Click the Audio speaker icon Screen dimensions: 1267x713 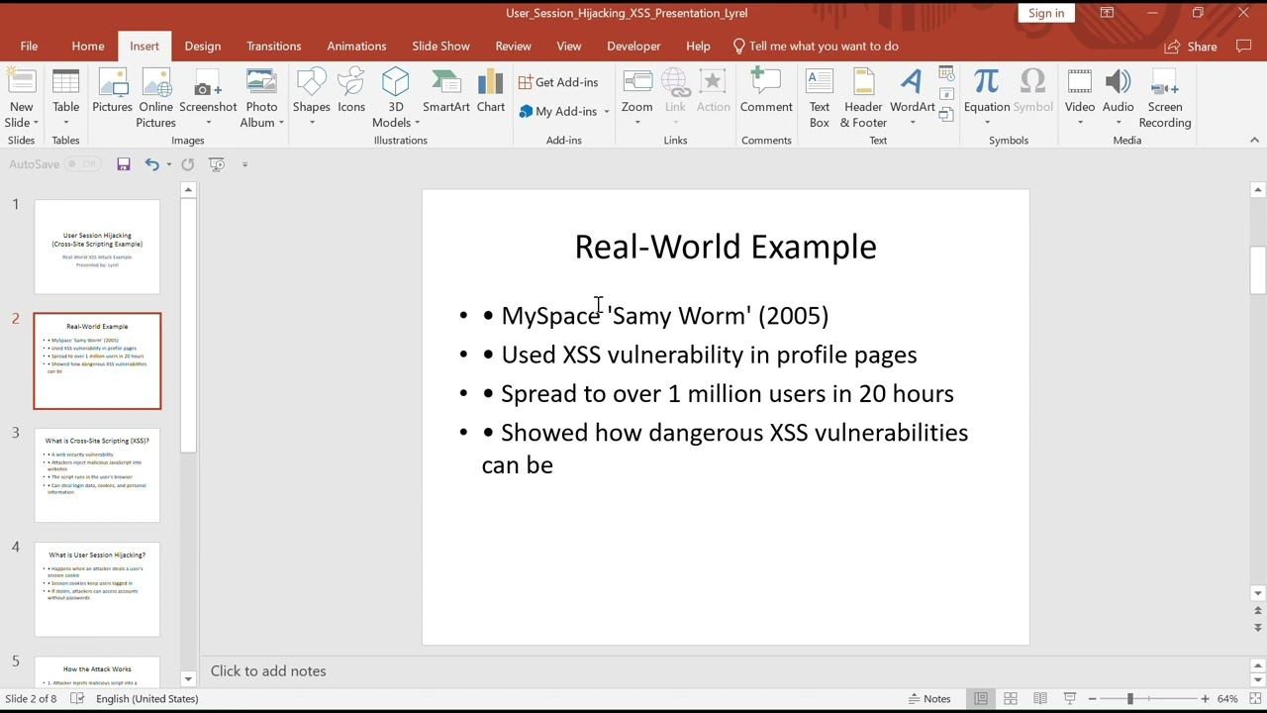pos(1119,82)
